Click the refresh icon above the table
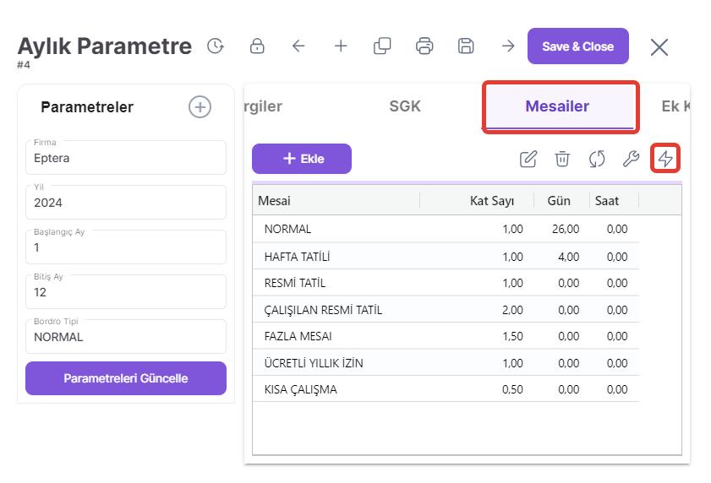 coord(597,159)
